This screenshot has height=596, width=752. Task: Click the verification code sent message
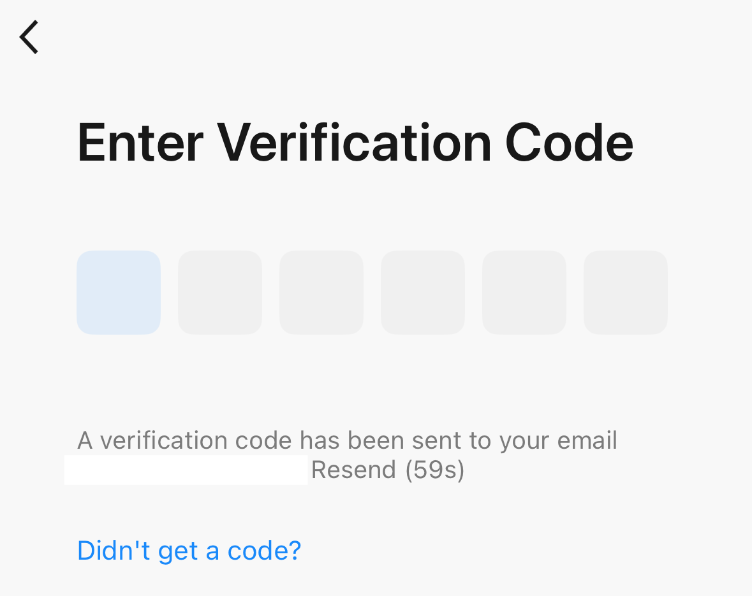coord(347,440)
